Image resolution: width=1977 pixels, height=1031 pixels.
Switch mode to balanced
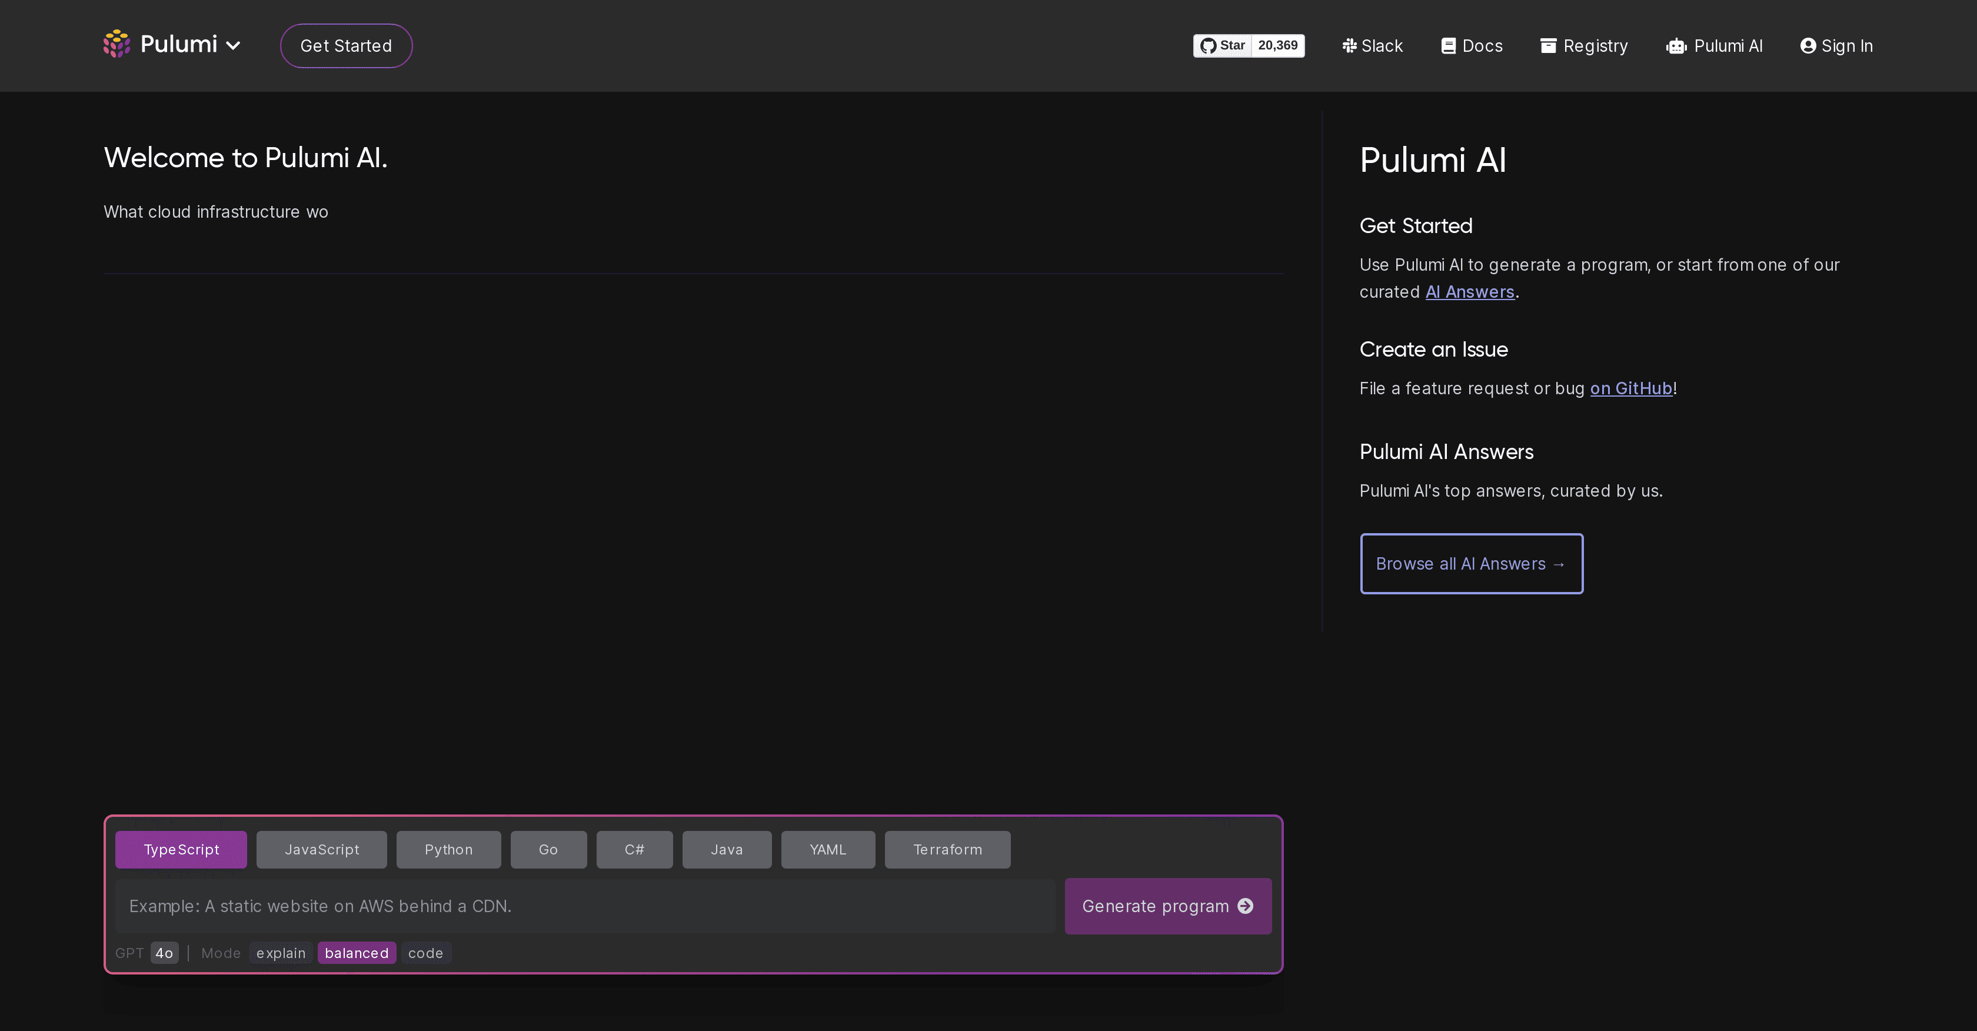coord(356,952)
